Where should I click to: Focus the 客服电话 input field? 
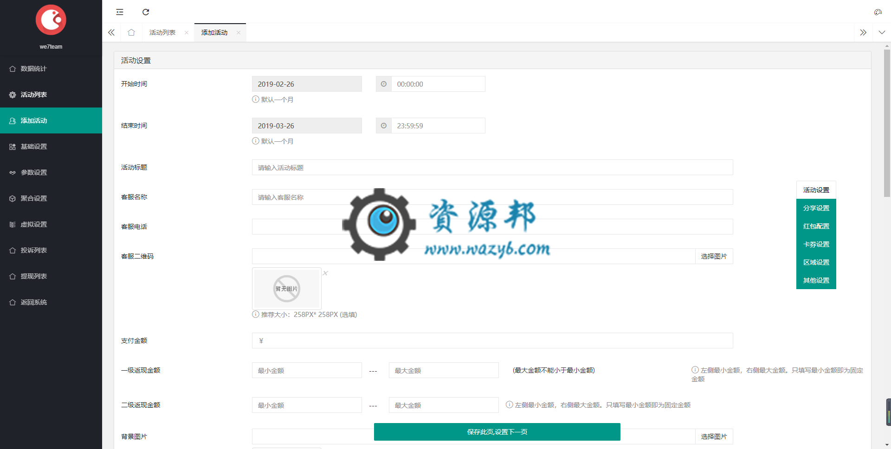click(x=492, y=227)
